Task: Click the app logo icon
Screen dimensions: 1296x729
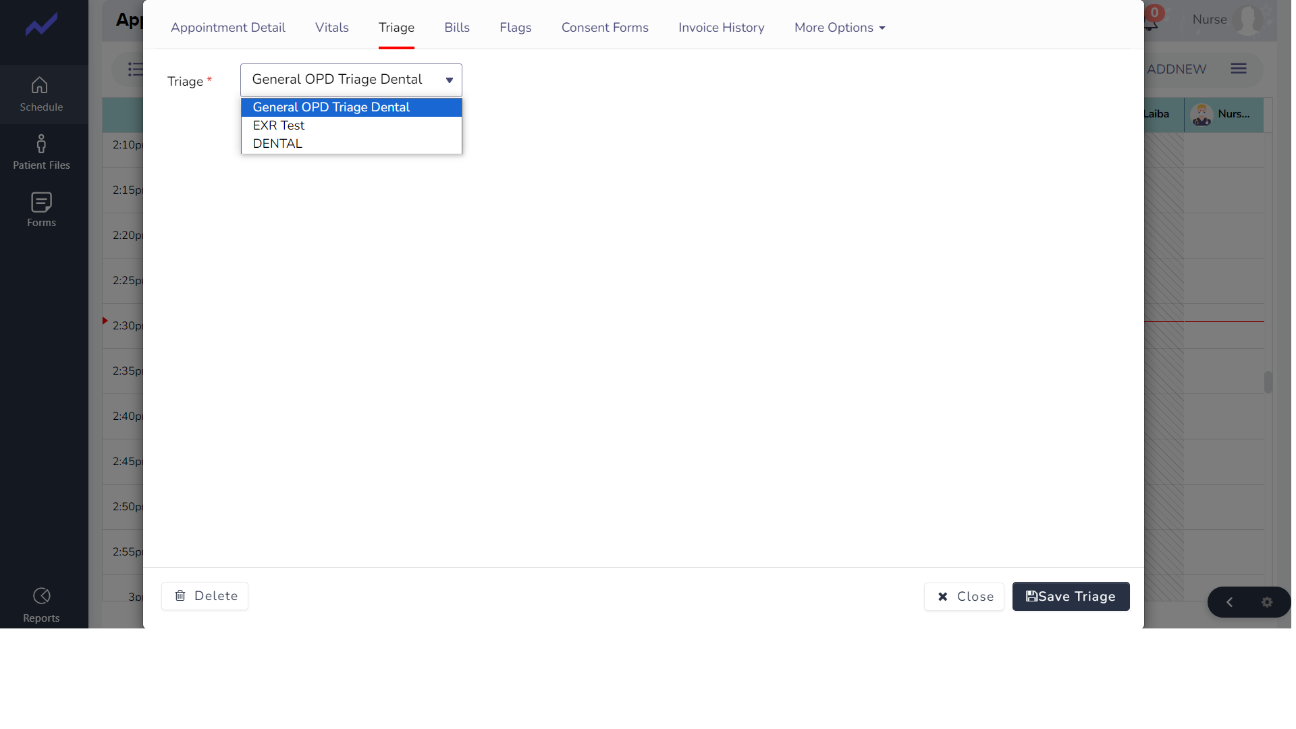Action: coord(41,26)
